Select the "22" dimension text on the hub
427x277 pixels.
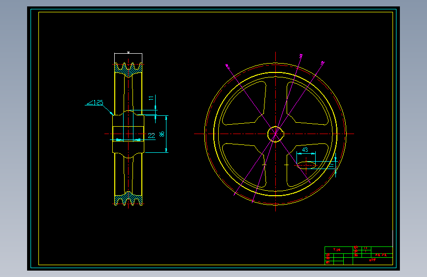click(151, 136)
